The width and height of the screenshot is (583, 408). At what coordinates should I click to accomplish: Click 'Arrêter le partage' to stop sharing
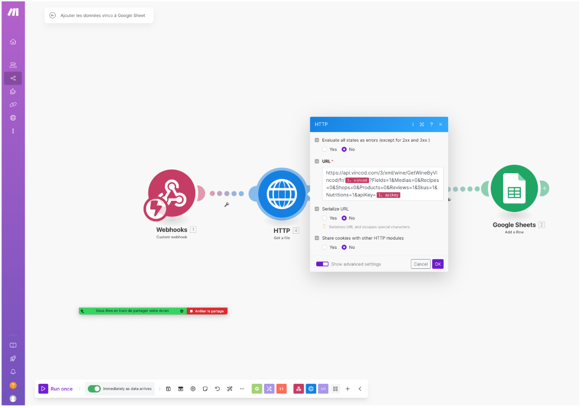207,311
